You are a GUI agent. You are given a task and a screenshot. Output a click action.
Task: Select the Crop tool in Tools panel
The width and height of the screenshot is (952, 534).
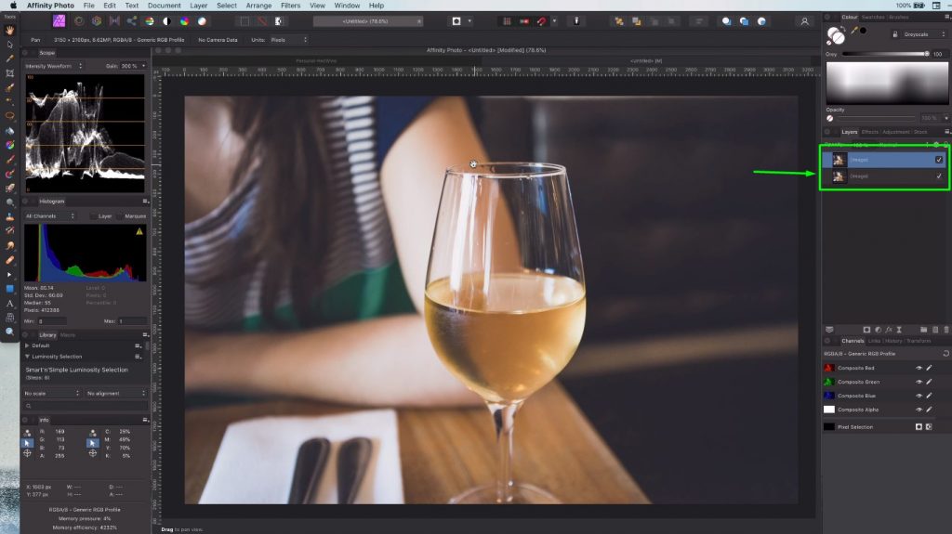click(x=9, y=73)
